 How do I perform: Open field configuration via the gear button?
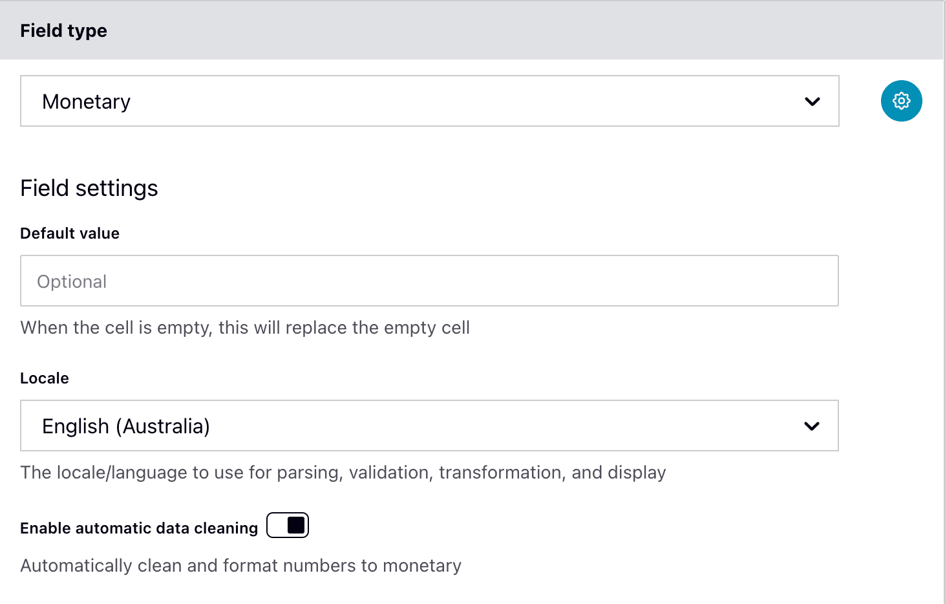point(901,101)
